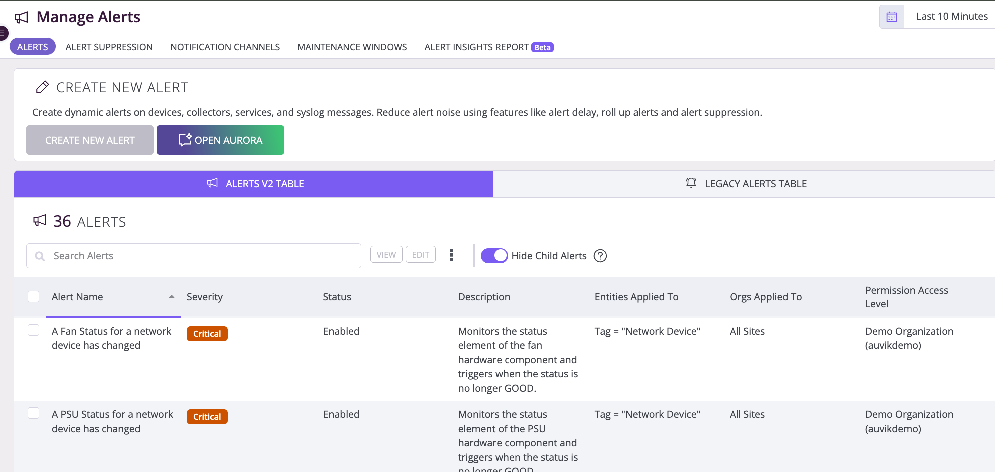Switch to the Alert Suppression tab
Viewport: 995px width, 472px height.
pyautogui.click(x=109, y=47)
